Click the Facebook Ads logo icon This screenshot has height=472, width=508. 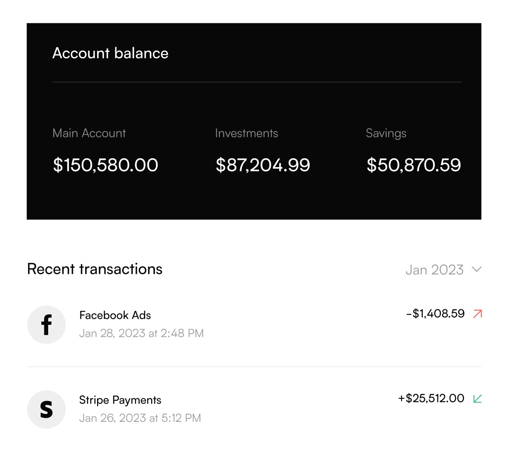click(46, 324)
